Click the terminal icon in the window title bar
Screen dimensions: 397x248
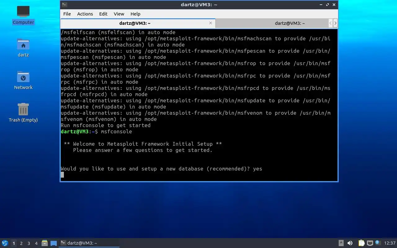[64, 4]
